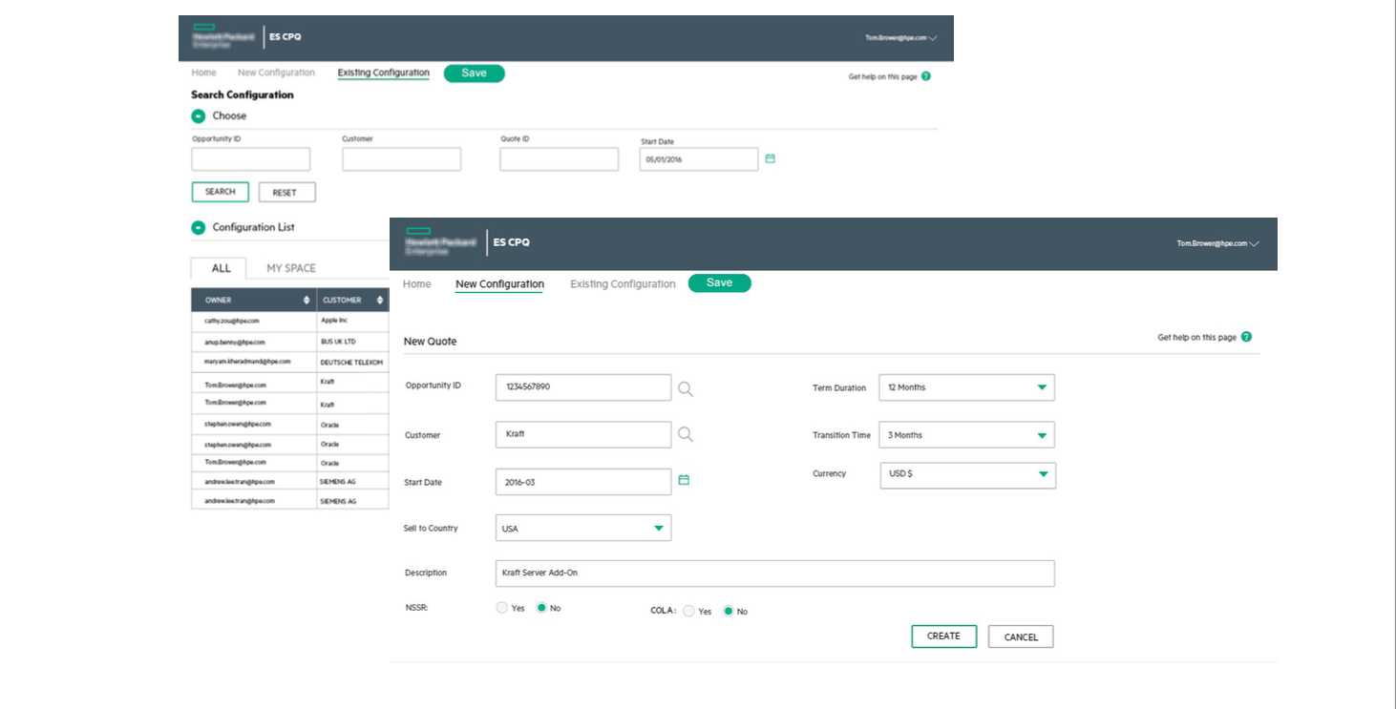Open the calendar picker next to New Quote Start Date

pyautogui.click(x=684, y=480)
